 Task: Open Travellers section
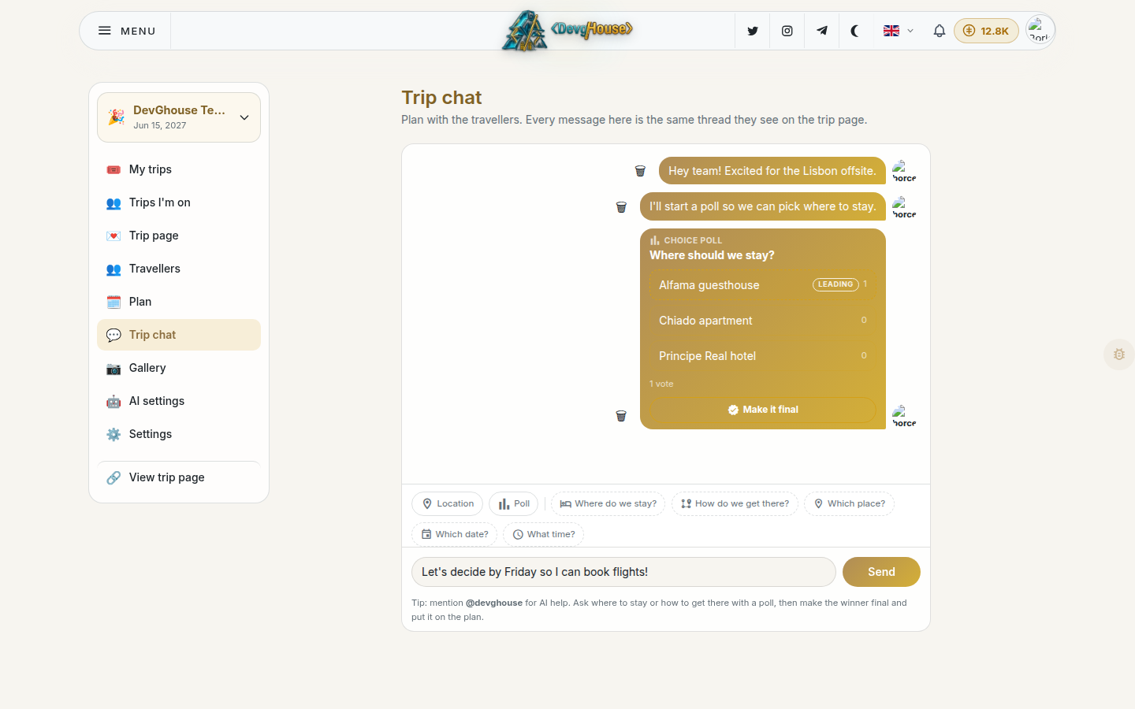coord(179,269)
